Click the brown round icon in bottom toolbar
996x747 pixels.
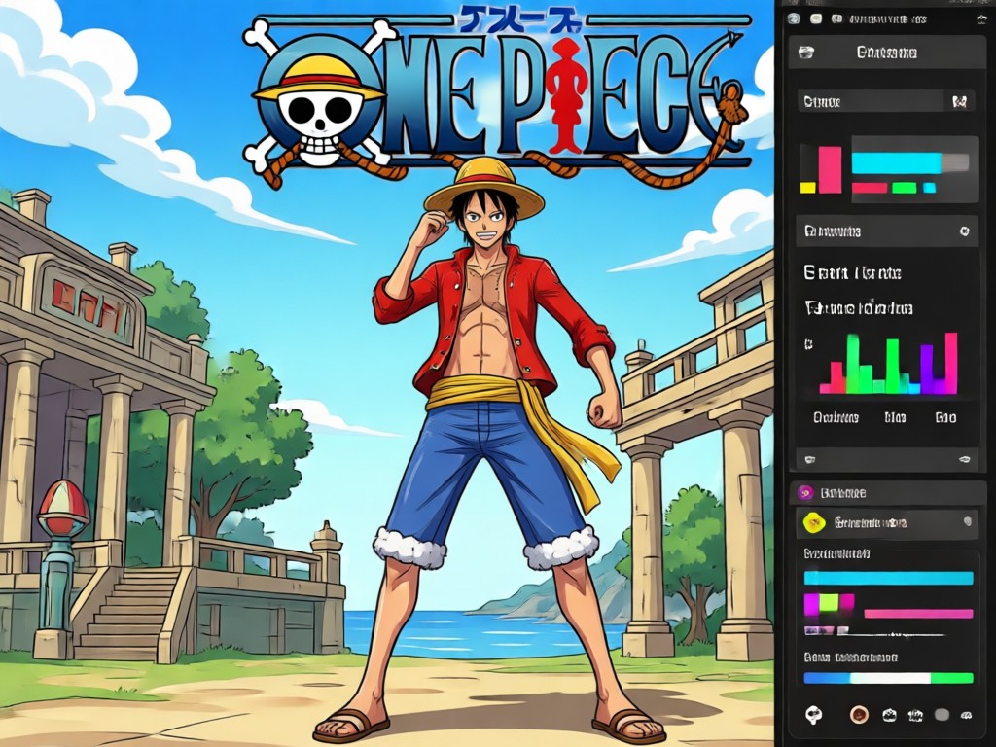coord(860,715)
